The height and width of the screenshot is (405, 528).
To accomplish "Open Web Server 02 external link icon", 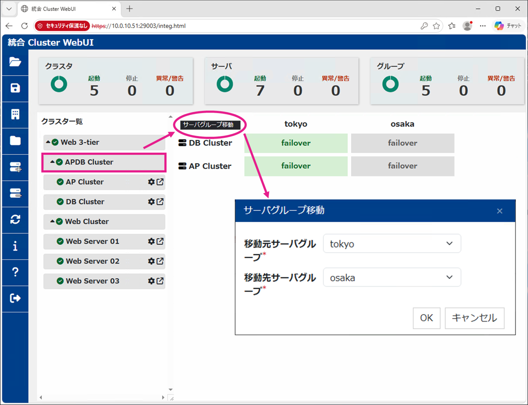I will pos(160,261).
